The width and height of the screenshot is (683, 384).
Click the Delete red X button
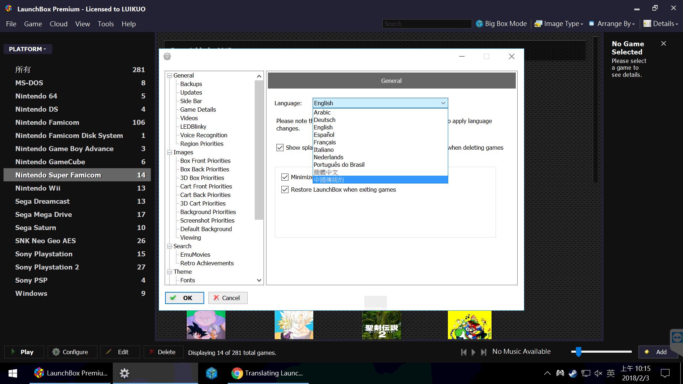click(x=163, y=352)
